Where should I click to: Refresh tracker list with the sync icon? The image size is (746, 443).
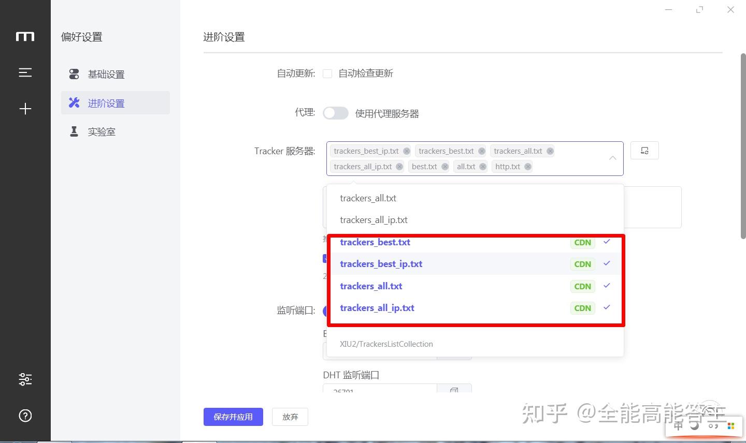click(x=644, y=150)
